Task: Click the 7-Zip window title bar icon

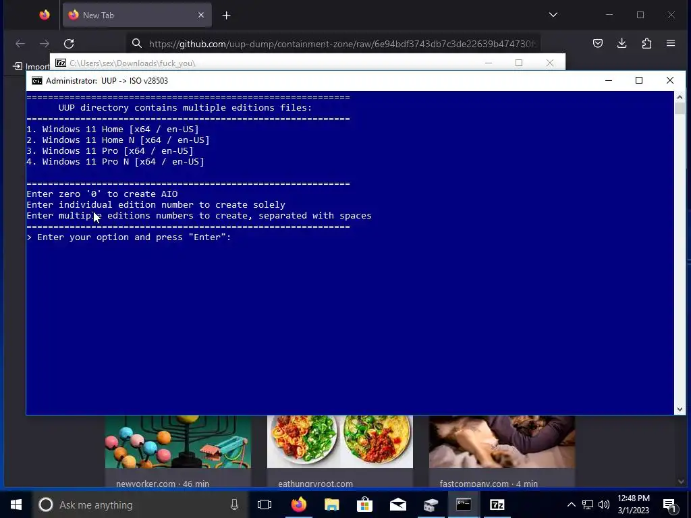Action: [61, 63]
